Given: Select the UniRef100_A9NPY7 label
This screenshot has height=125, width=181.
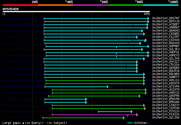Looking at the screenshot, I should 166,77.
